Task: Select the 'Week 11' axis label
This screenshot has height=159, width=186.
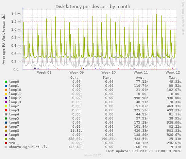Action: point(141,72)
